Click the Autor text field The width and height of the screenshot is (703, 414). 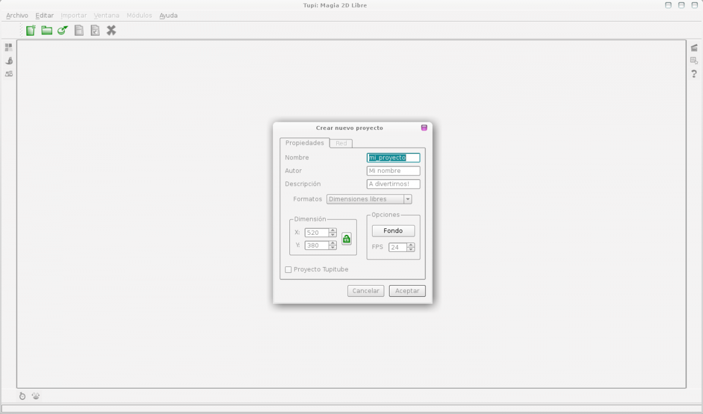pyautogui.click(x=393, y=171)
